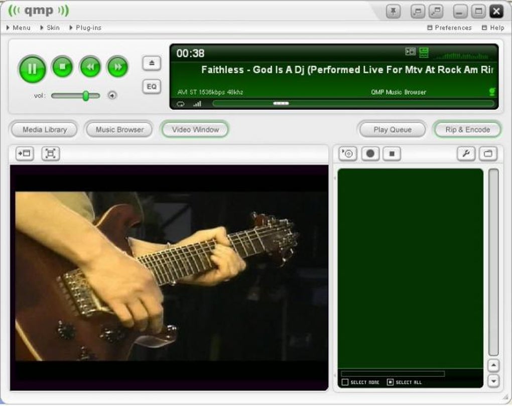Viewport: 512px width, 406px height.
Task: Check the Select All checkbox
Action: tap(390, 382)
